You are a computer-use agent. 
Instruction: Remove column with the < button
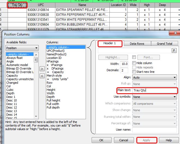tap(42, 76)
